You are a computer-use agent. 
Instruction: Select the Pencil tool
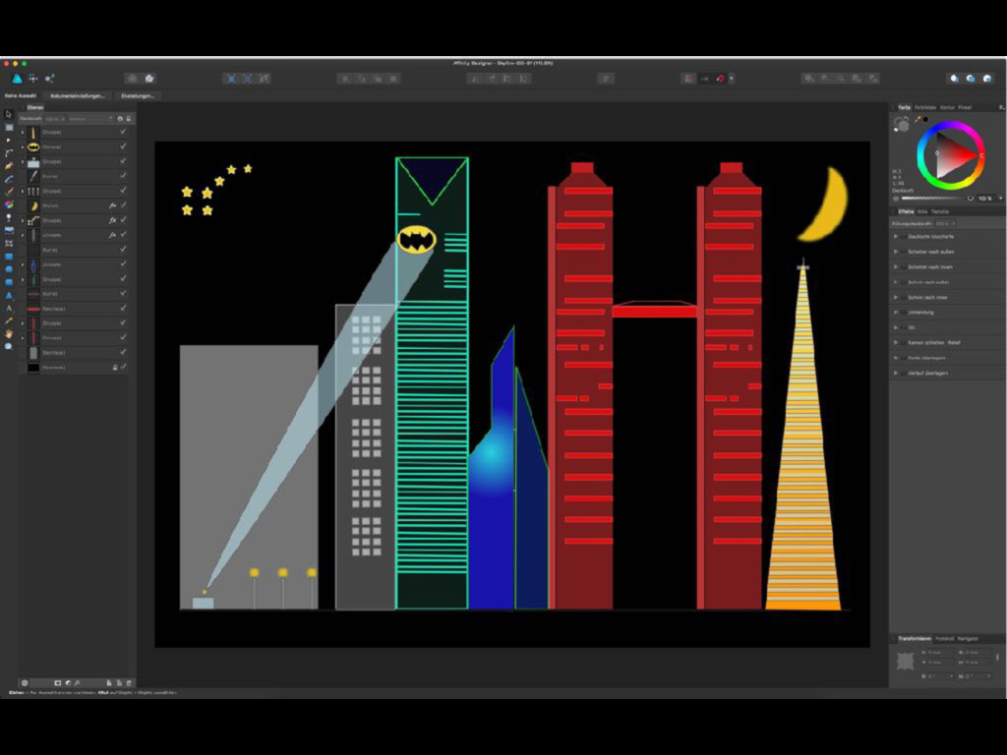[x=8, y=179]
